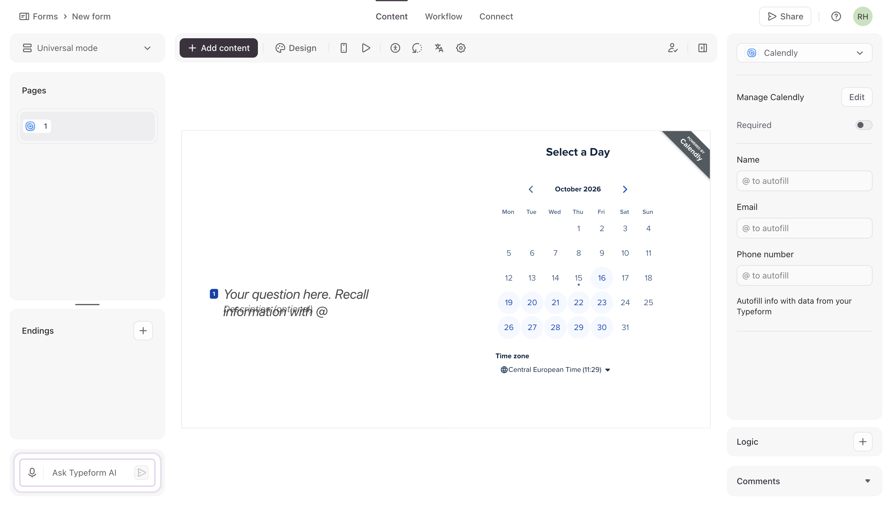Click the New form breadcrumb
Screen dimensions: 892x506
(91, 16)
